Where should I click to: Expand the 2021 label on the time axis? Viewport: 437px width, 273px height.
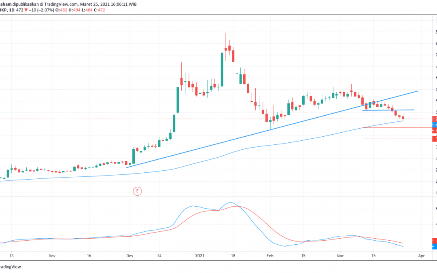pyautogui.click(x=200, y=256)
